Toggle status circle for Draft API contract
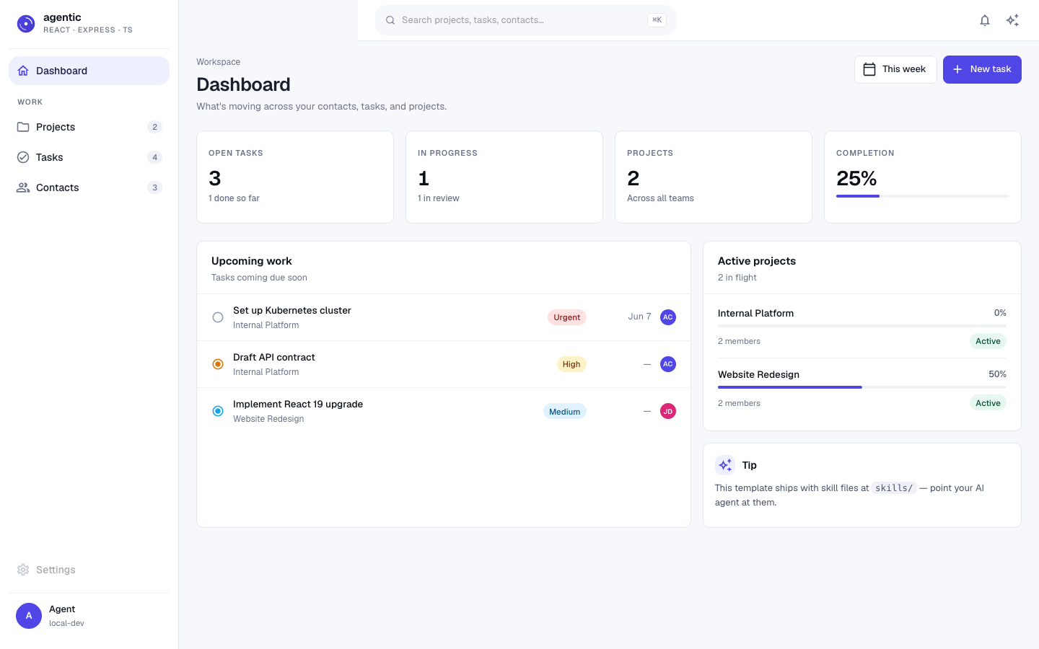 click(x=218, y=364)
